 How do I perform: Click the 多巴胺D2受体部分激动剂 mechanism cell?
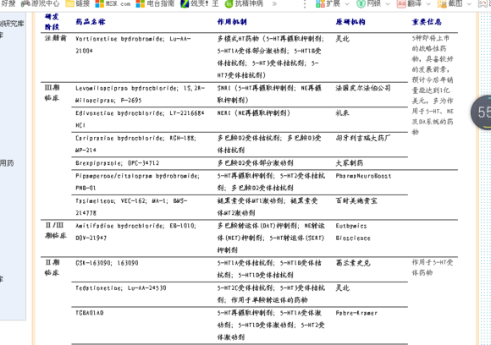(x=255, y=163)
